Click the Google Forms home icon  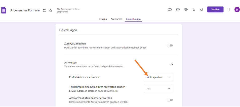click(4, 10)
